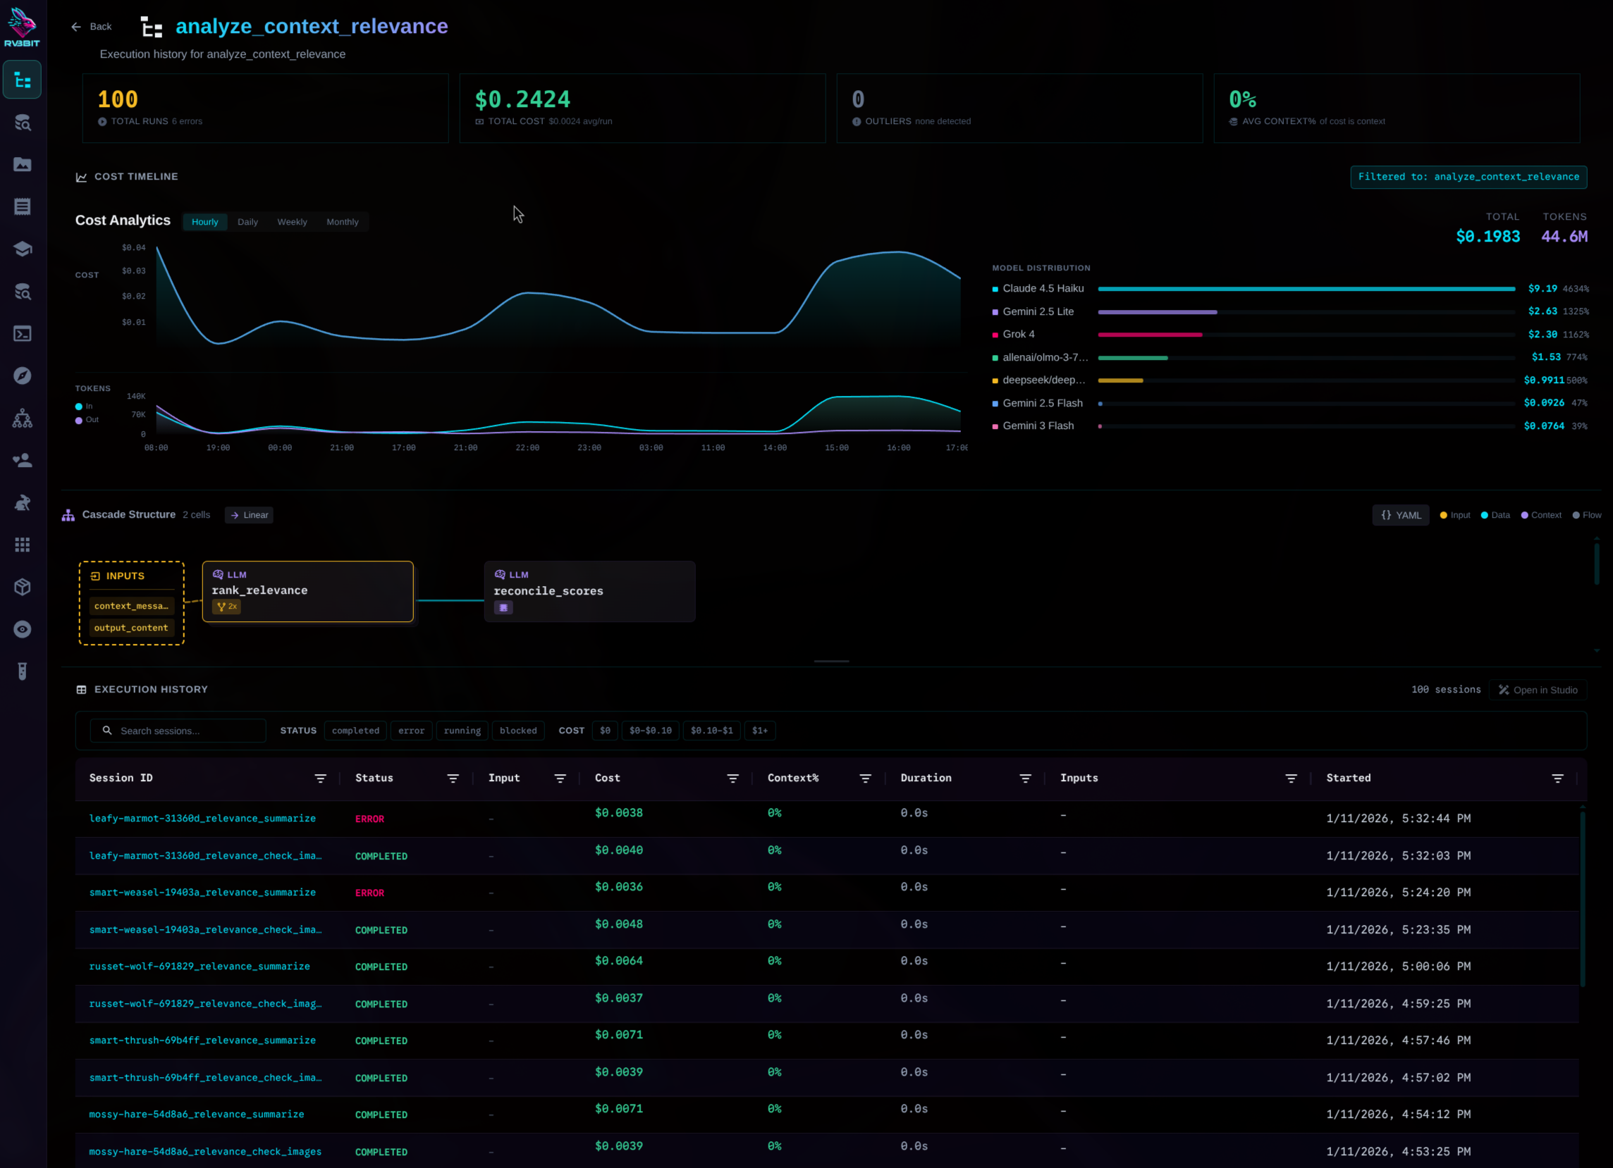Open the image gallery sidebar icon
The height and width of the screenshot is (1168, 1613).
tap(22, 165)
